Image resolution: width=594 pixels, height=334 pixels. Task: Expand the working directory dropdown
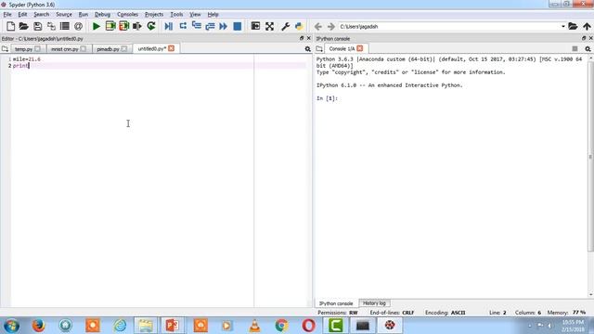tap(563, 27)
